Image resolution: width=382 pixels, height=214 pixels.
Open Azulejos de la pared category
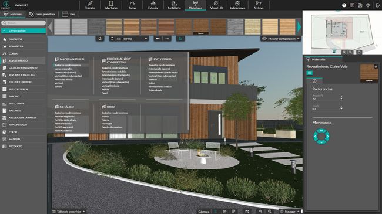coord(24,118)
